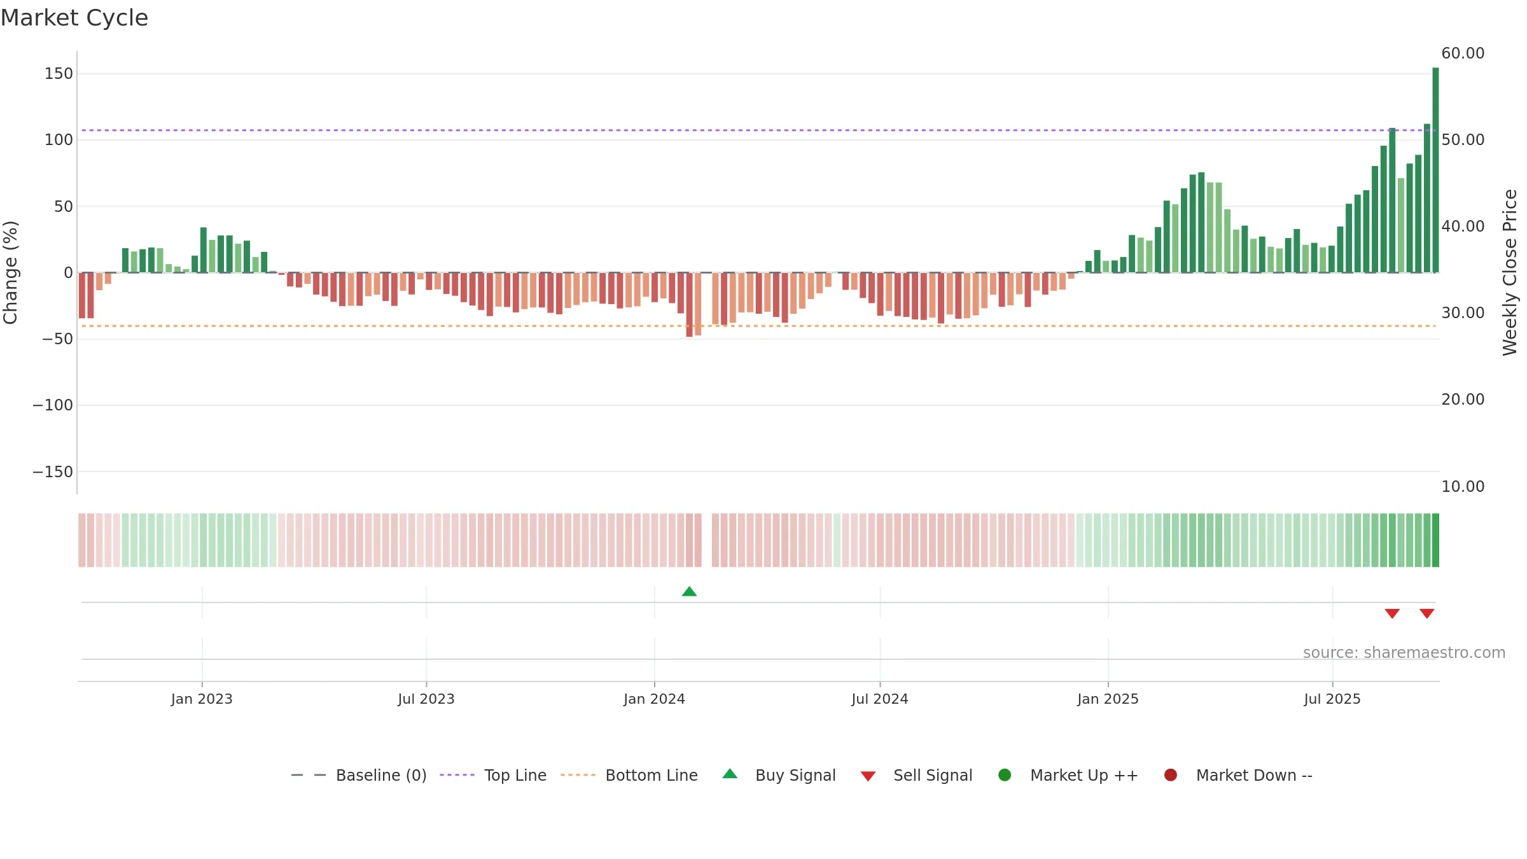Toggle the Sell Signal legend entry
The image size is (1527, 859).
(x=916, y=775)
